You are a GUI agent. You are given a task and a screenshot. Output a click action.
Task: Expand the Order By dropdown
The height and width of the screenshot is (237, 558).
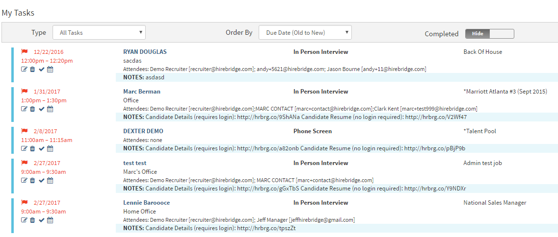(x=305, y=33)
